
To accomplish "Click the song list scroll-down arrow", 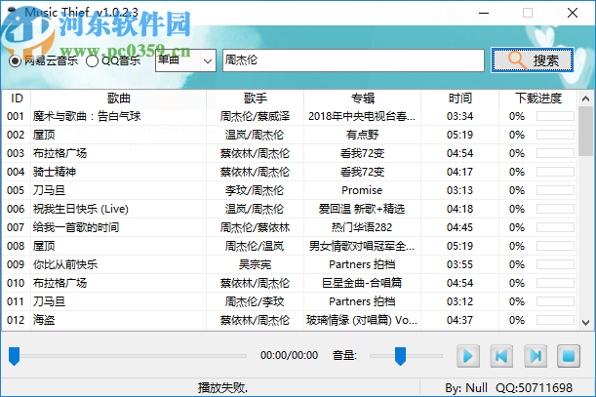I will point(585,323).
